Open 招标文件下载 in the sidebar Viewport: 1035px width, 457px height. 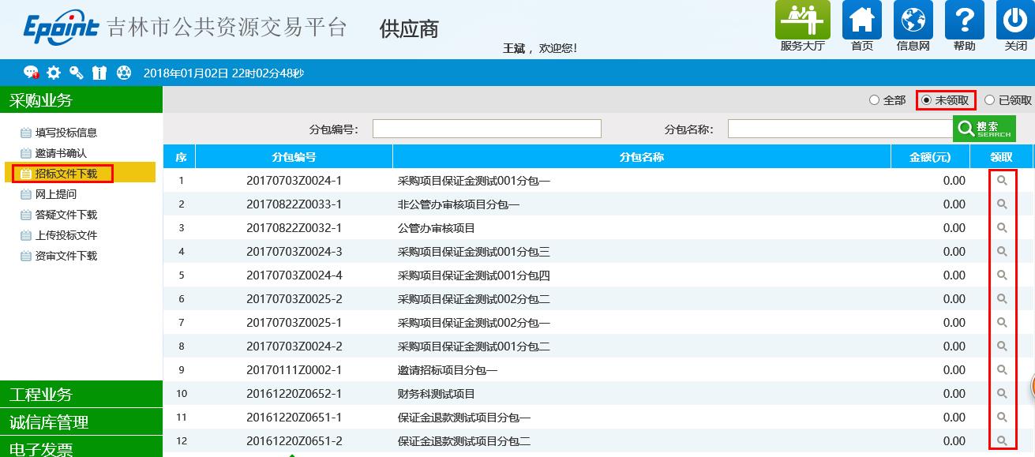pos(66,174)
